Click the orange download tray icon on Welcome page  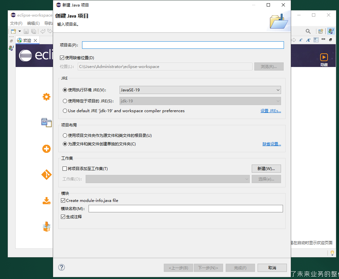tap(47, 201)
